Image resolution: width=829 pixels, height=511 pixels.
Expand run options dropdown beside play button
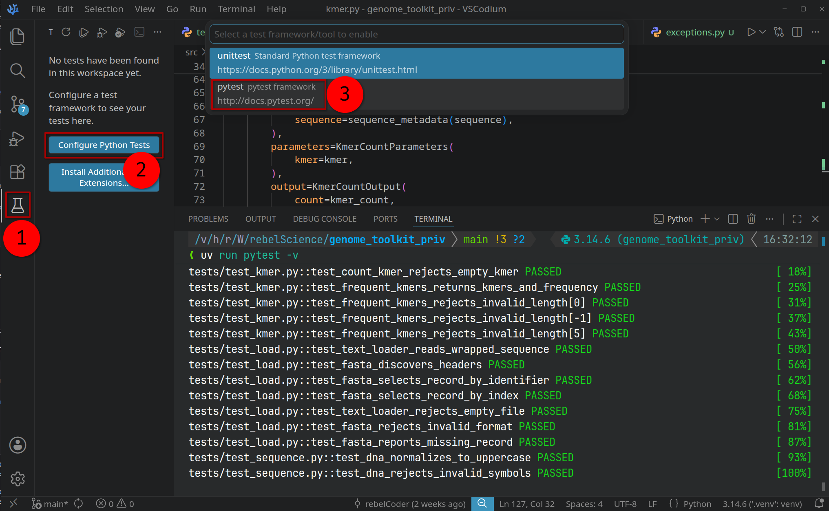[763, 32]
